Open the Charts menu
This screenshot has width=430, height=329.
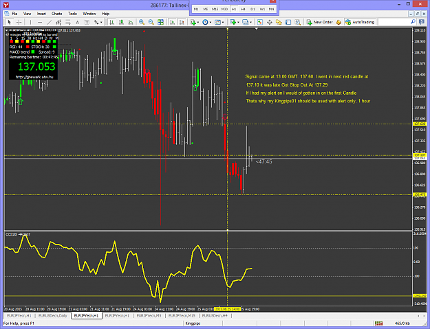57,14
